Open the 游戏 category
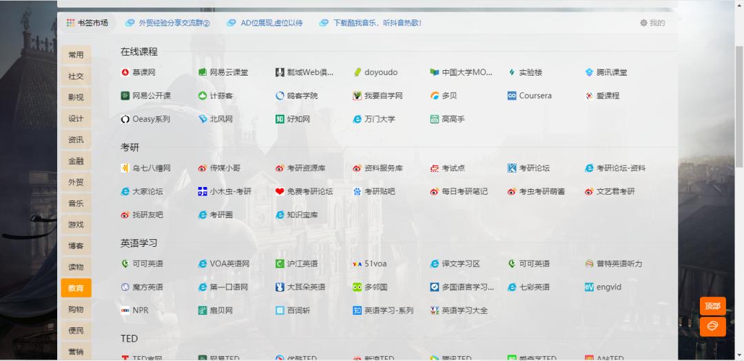This screenshot has height=361, width=744. tap(76, 225)
